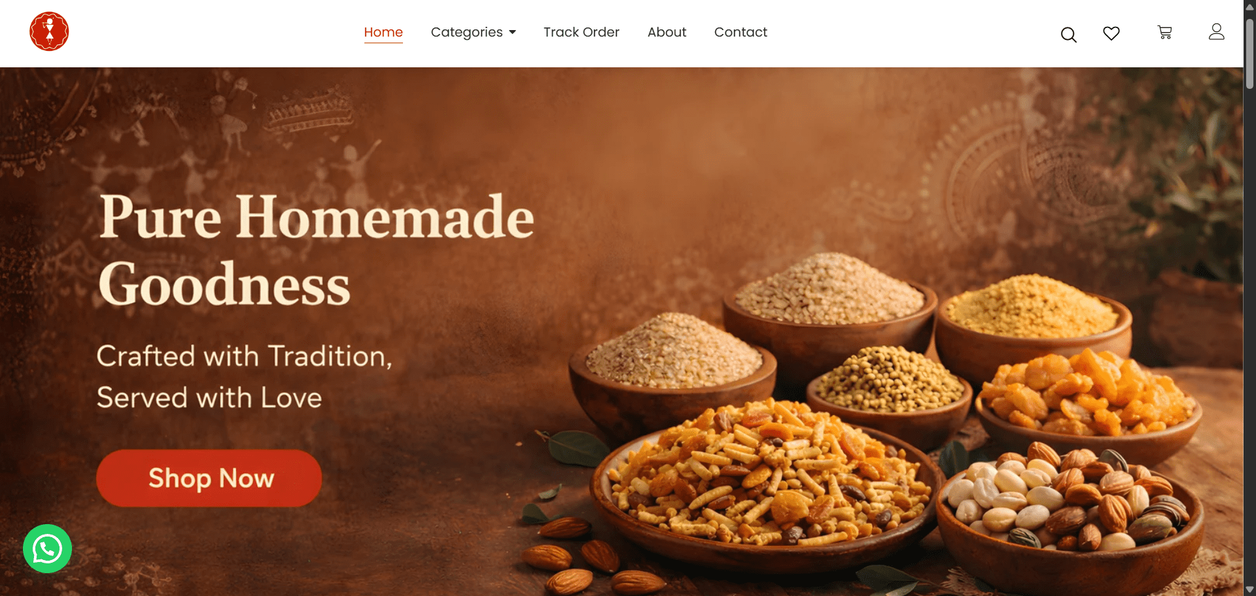Click the vertical scrollbar thumb
Screen dimensions: 1256x596
point(1249,52)
